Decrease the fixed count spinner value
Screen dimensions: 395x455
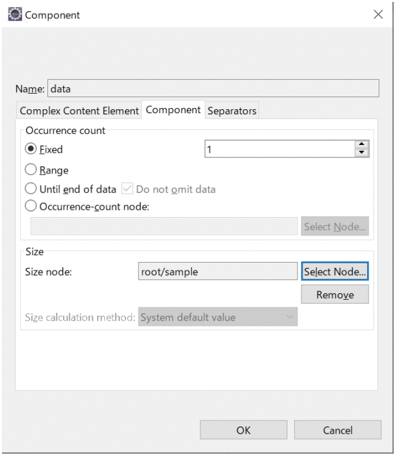point(362,153)
